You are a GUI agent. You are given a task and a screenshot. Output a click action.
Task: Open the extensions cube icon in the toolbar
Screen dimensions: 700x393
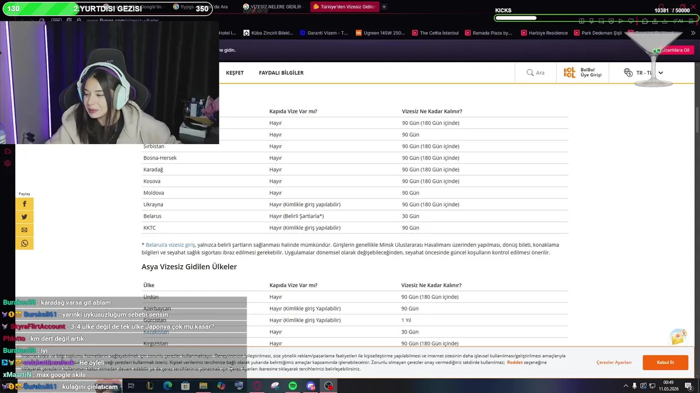coord(645,21)
